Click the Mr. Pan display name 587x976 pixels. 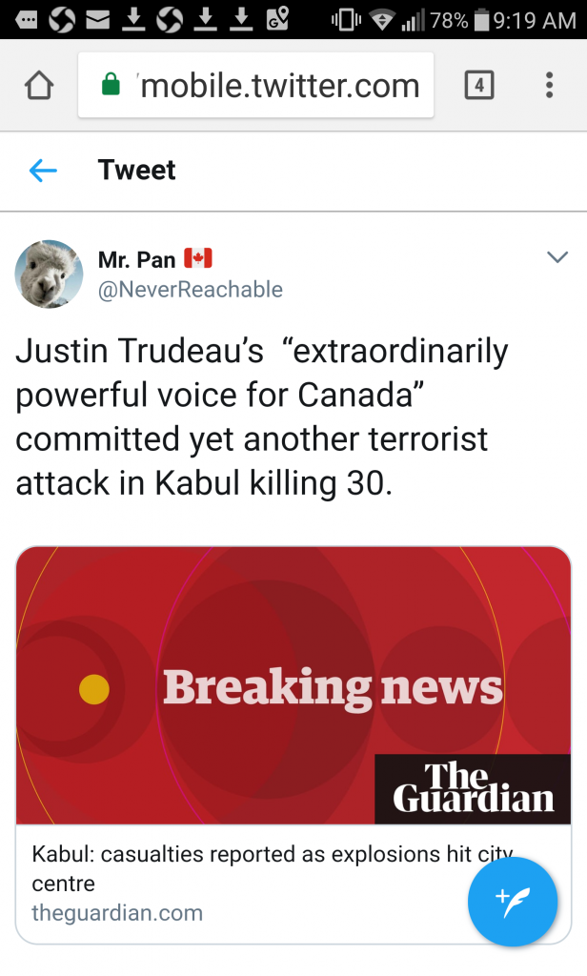click(136, 259)
